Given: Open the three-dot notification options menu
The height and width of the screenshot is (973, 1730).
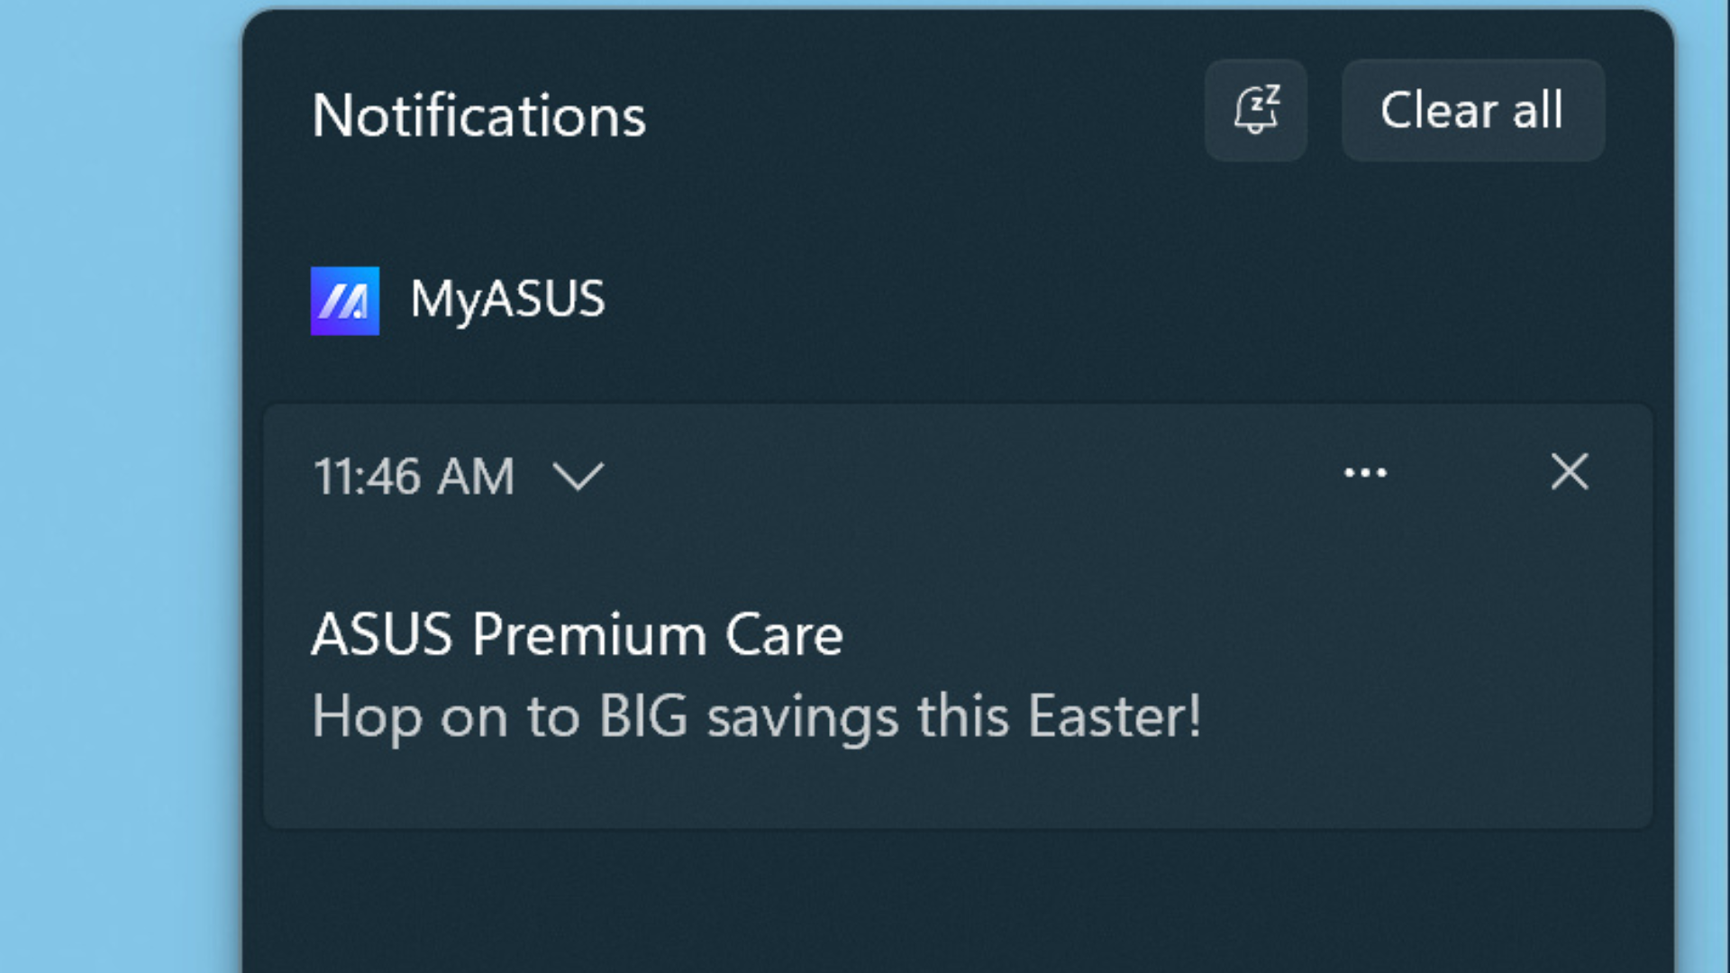Looking at the screenshot, I should pos(1365,472).
